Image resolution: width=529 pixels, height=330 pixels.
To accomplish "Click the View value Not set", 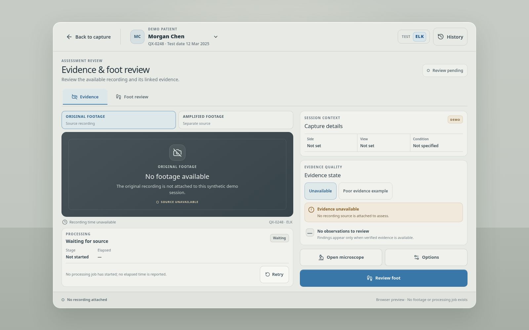I will (367, 146).
